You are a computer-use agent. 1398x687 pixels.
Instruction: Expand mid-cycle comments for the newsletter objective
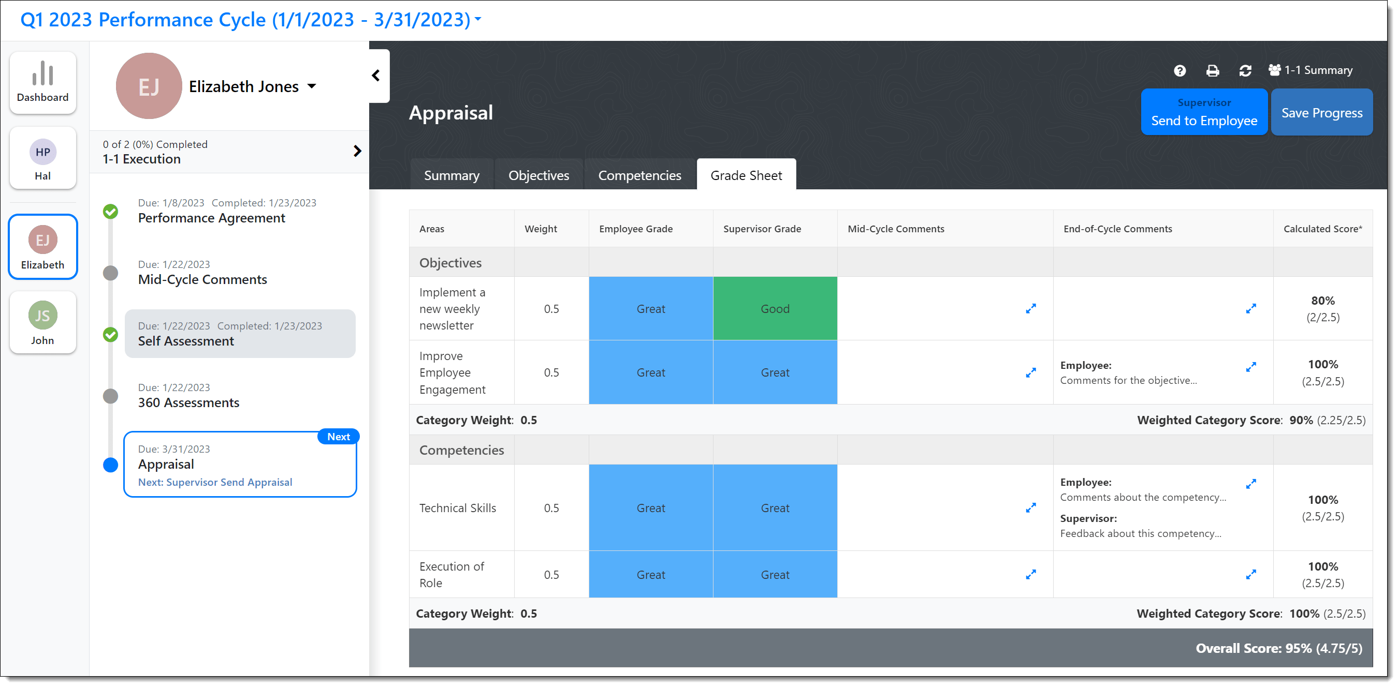[x=1030, y=308]
